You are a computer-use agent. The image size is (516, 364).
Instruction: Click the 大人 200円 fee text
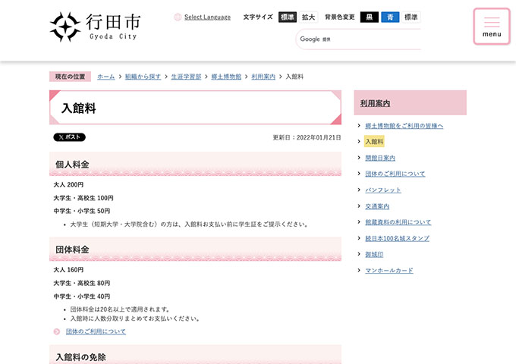(68, 185)
